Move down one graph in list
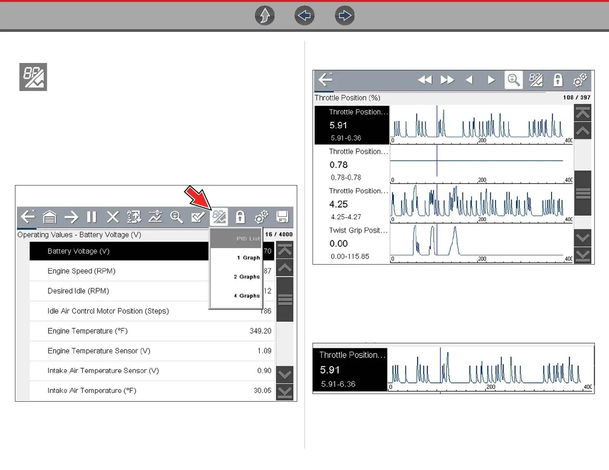Image resolution: width=609 pixels, height=470 pixels. click(x=582, y=238)
